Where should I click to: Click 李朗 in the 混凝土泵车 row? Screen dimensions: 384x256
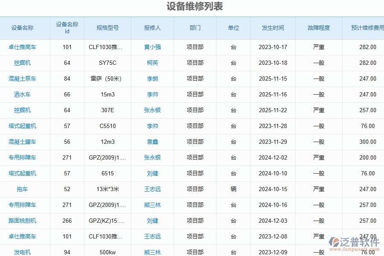152,79
